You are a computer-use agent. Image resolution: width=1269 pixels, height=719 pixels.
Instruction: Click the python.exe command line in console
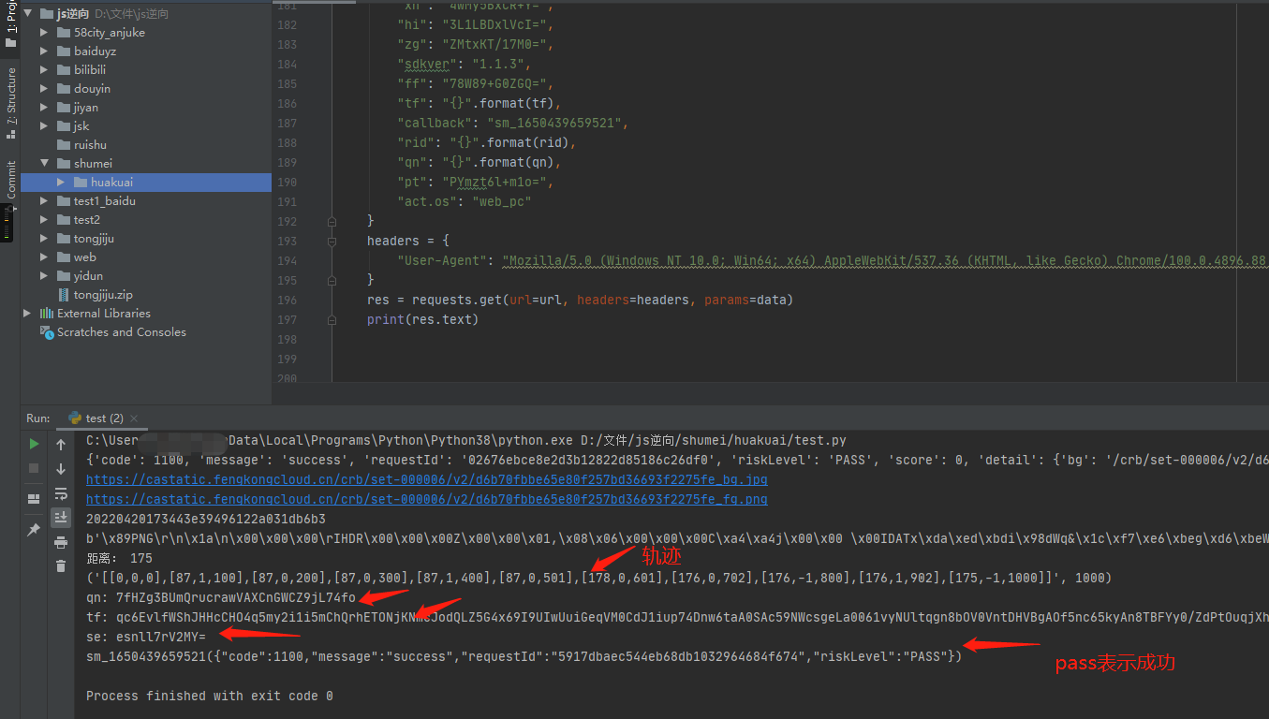coord(466,440)
